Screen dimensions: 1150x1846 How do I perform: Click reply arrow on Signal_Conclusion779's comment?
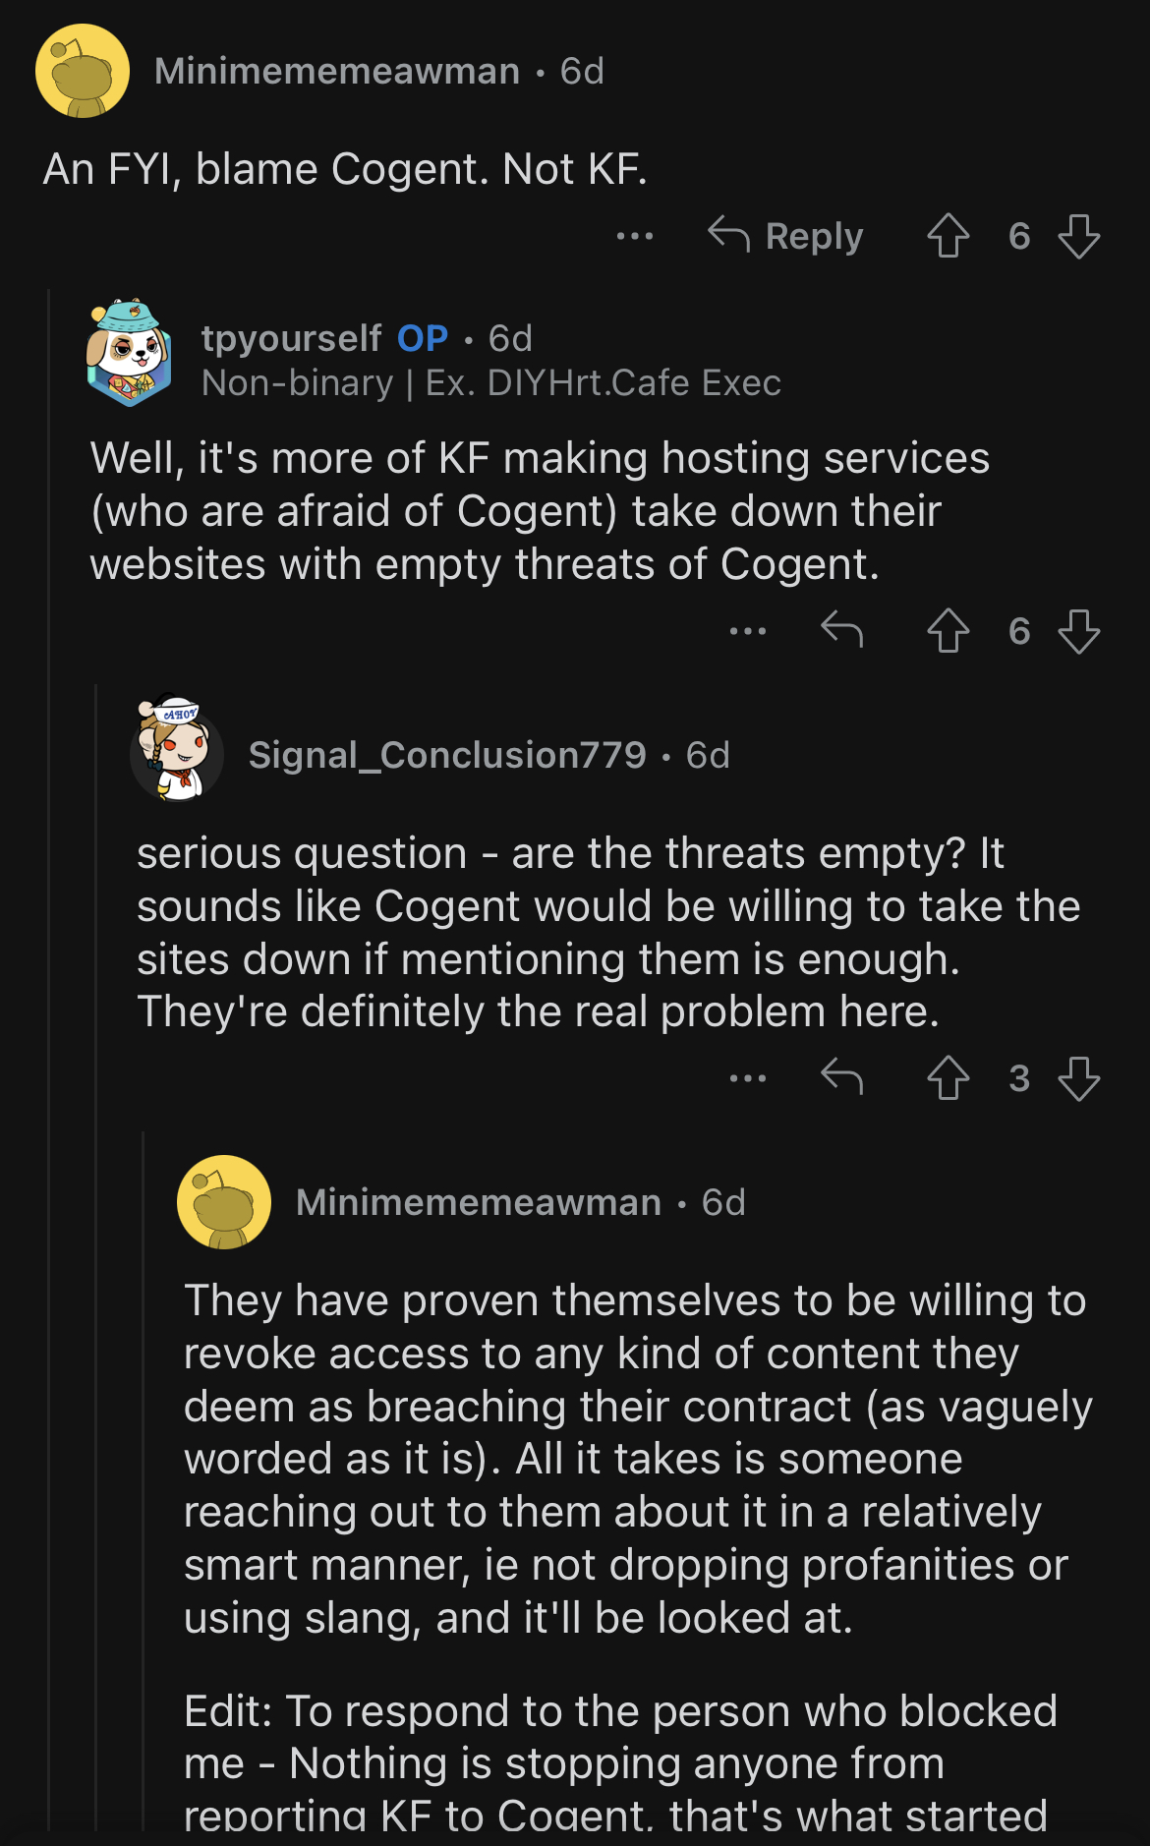click(841, 1077)
